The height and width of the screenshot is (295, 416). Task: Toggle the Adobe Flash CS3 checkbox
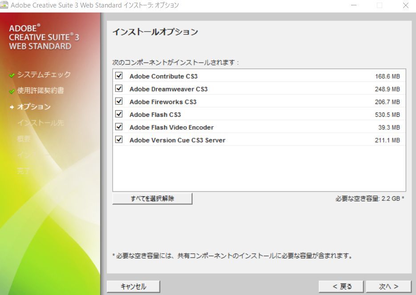coord(119,114)
